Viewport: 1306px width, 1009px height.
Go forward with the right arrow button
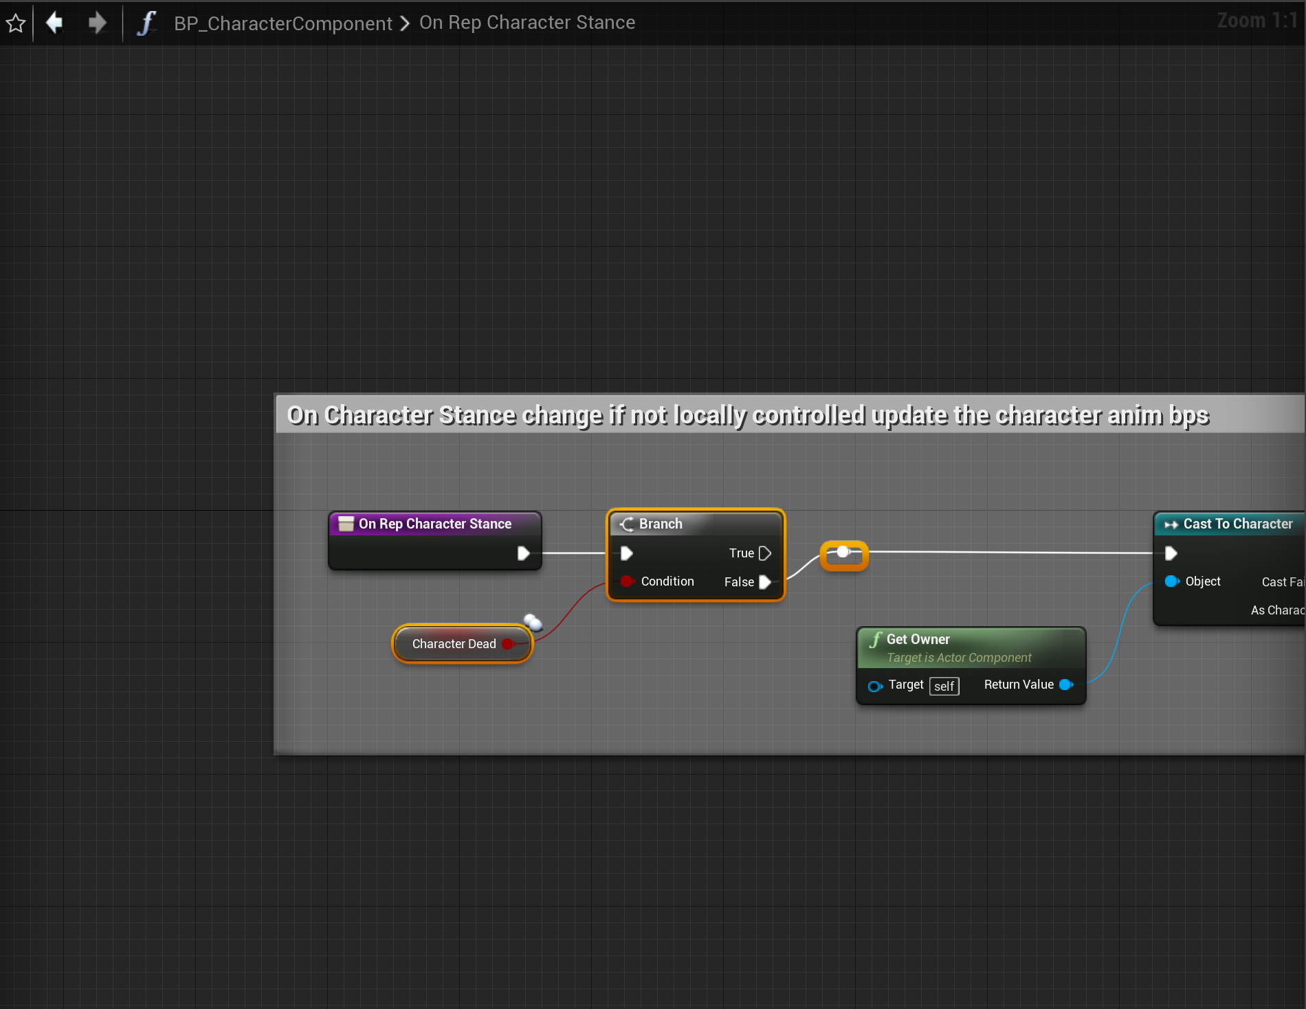98,23
